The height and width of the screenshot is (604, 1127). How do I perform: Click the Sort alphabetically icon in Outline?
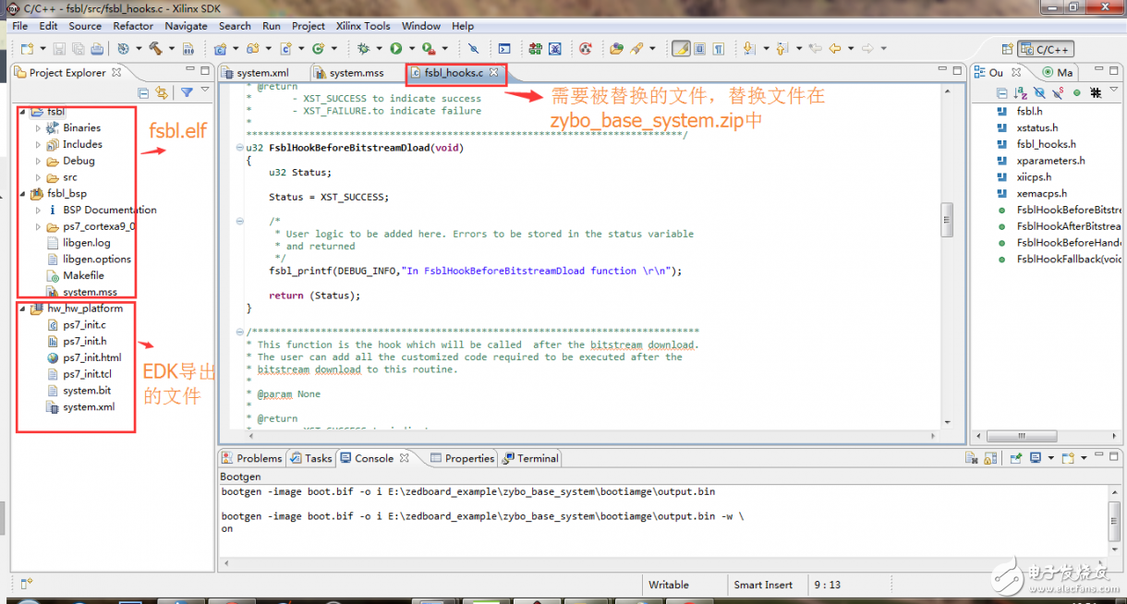tap(1020, 92)
